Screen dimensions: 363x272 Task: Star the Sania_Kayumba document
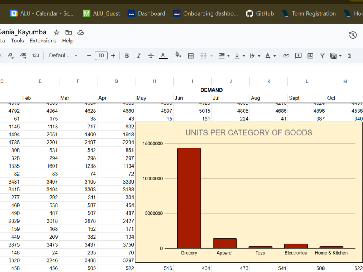pos(57,32)
